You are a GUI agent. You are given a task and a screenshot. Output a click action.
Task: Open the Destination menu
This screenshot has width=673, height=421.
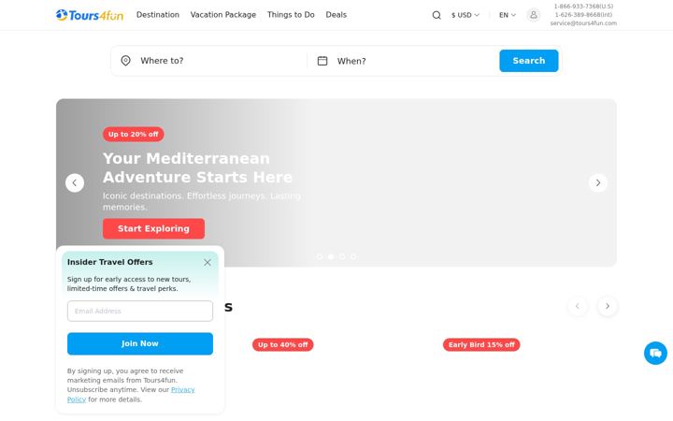[x=158, y=15]
